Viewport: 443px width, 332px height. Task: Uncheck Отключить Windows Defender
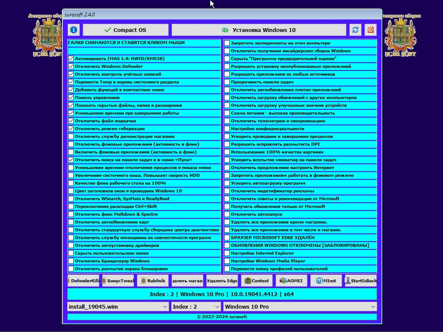71,67
